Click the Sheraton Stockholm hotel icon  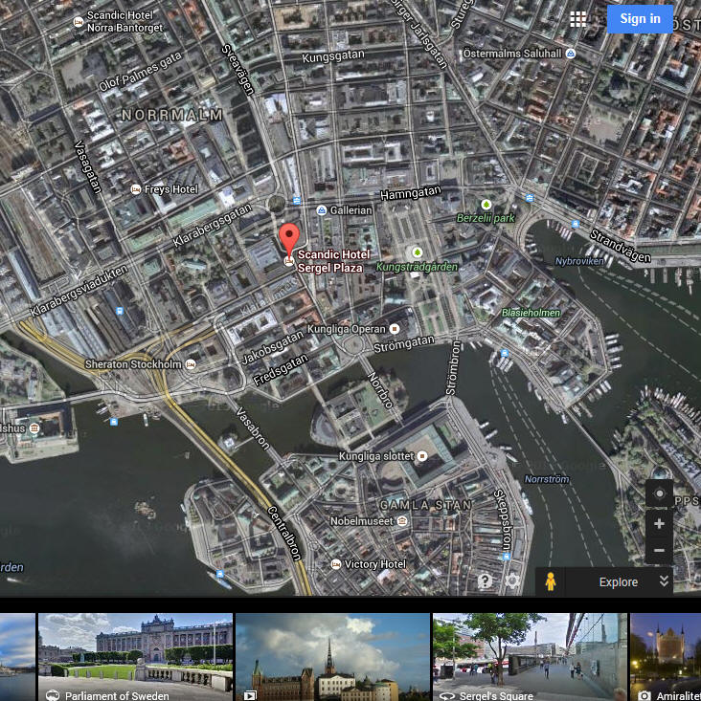[x=191, y=364]
